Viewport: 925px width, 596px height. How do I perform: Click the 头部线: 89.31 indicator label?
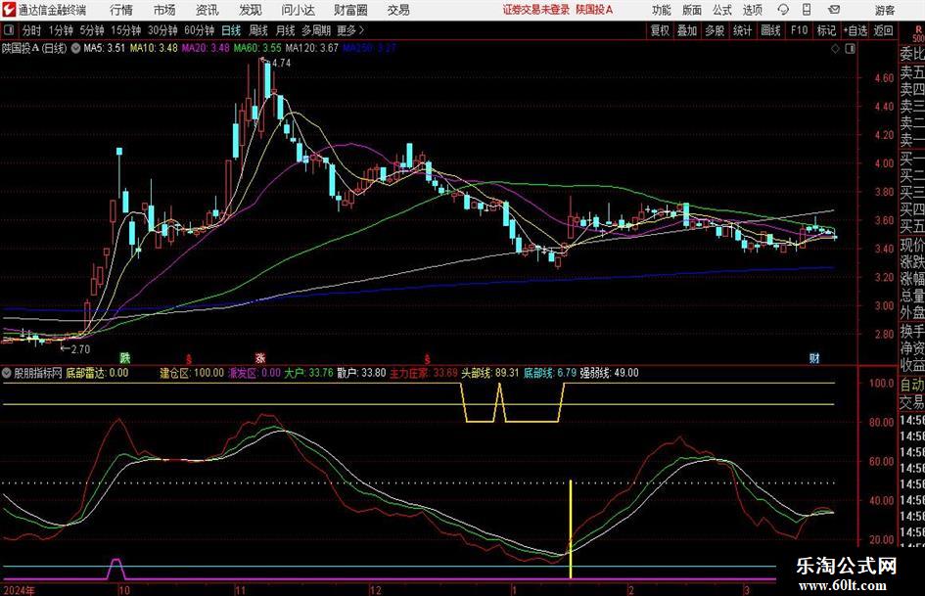click(x=490, y=373)
